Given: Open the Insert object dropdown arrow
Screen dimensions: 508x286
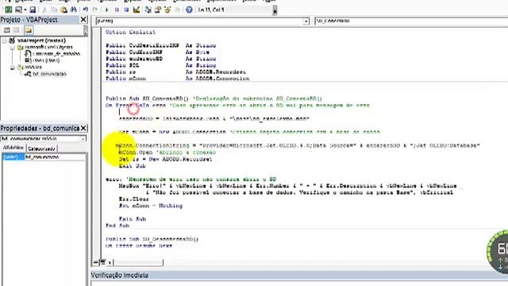Looking at the screenshot, I should click(x=25, y=10).
